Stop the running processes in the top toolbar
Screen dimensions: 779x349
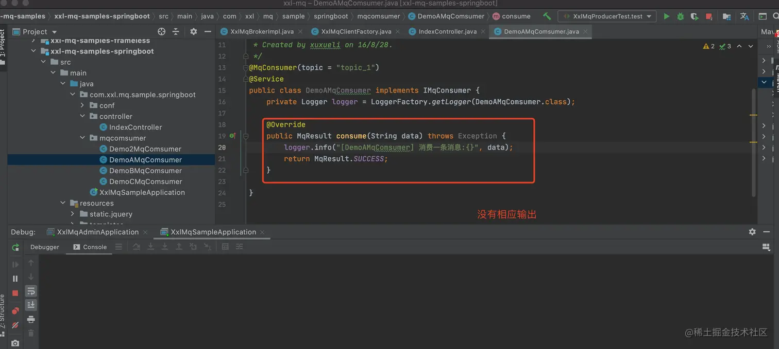710,16
